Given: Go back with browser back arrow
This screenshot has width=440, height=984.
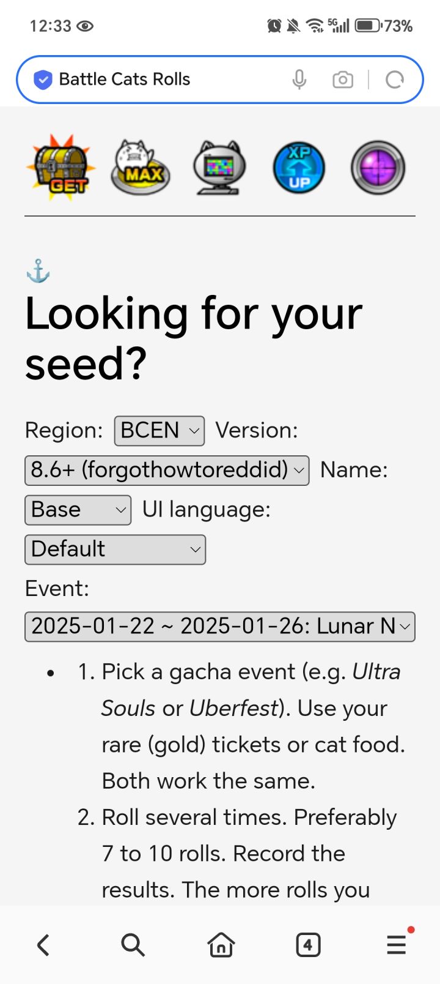Looking at the screenshot, I should (x=43, y=945).
